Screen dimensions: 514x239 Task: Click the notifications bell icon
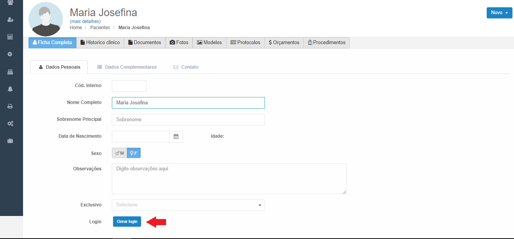tap(10, 89)
